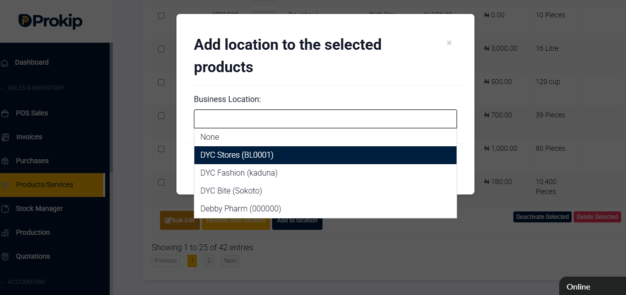Tick checkbox for the 16 Litre row
Screen dimensions: 626x295
point(161,49)
